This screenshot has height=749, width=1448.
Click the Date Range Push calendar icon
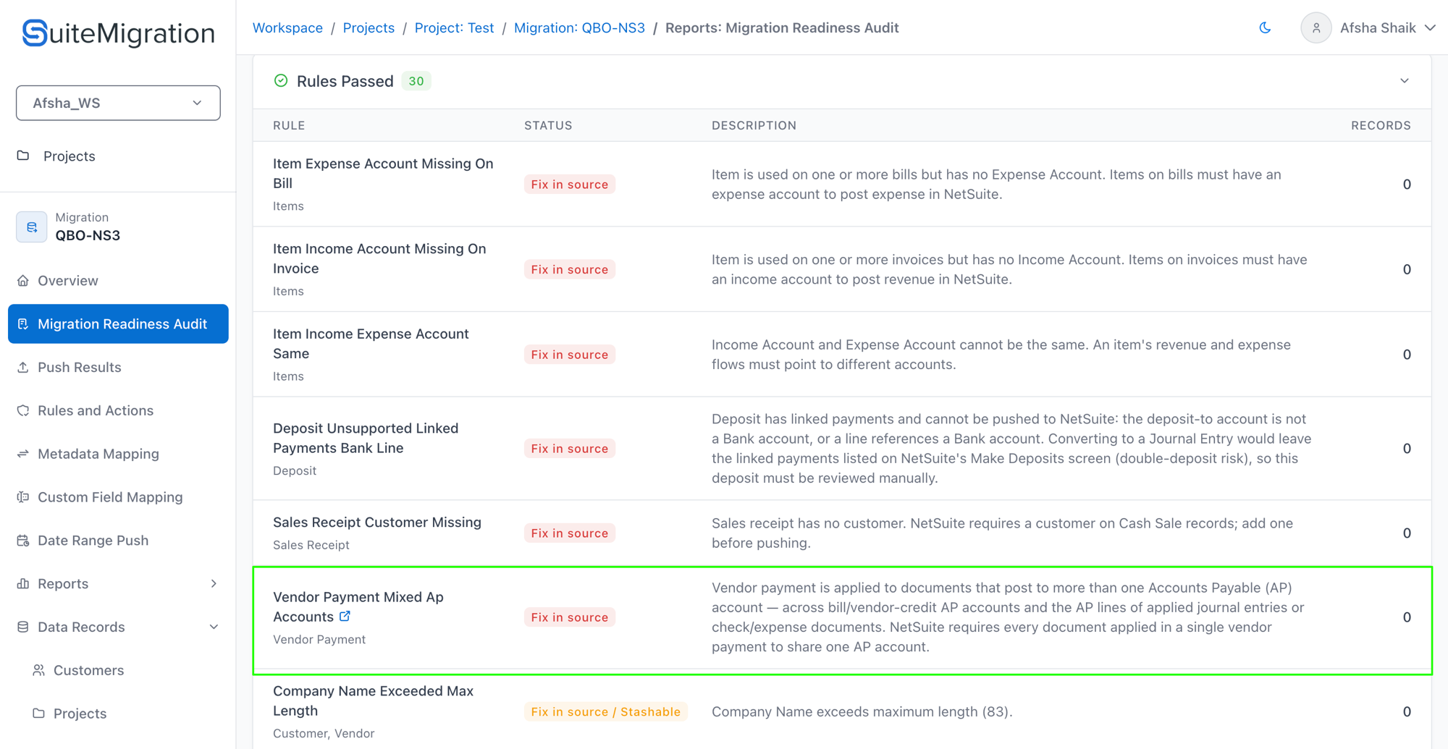(23, 541)
